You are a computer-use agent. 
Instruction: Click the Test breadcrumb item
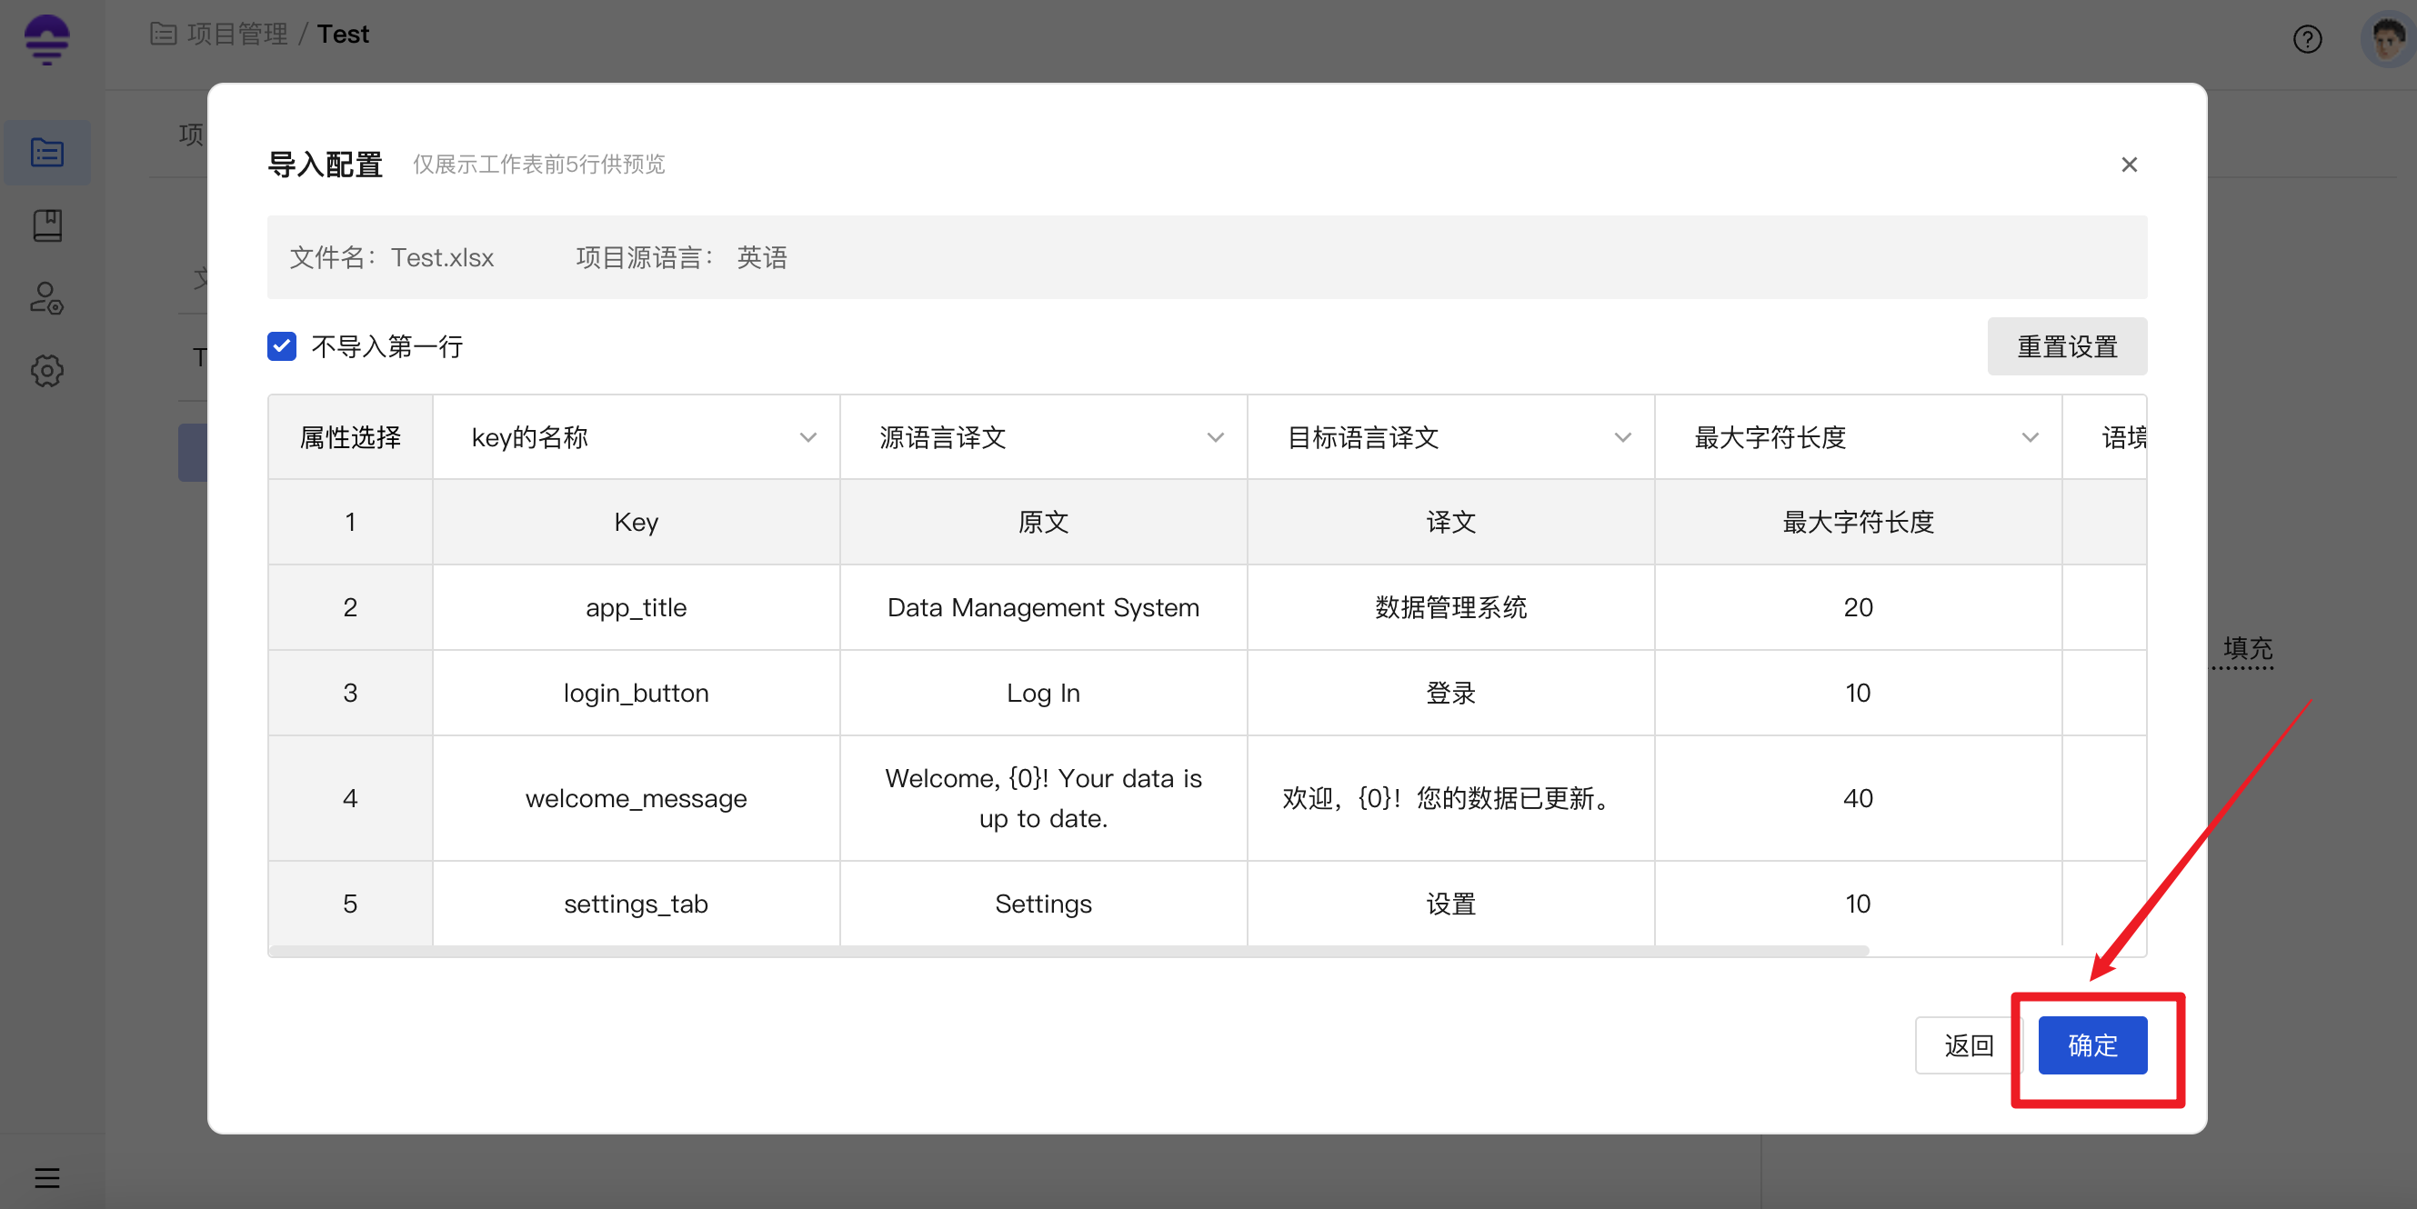[x=343, y=34]
